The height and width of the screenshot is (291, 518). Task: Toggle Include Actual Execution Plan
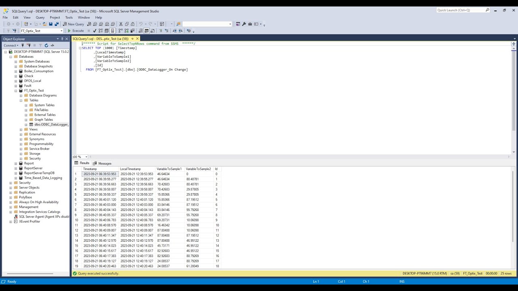[121, 31]
